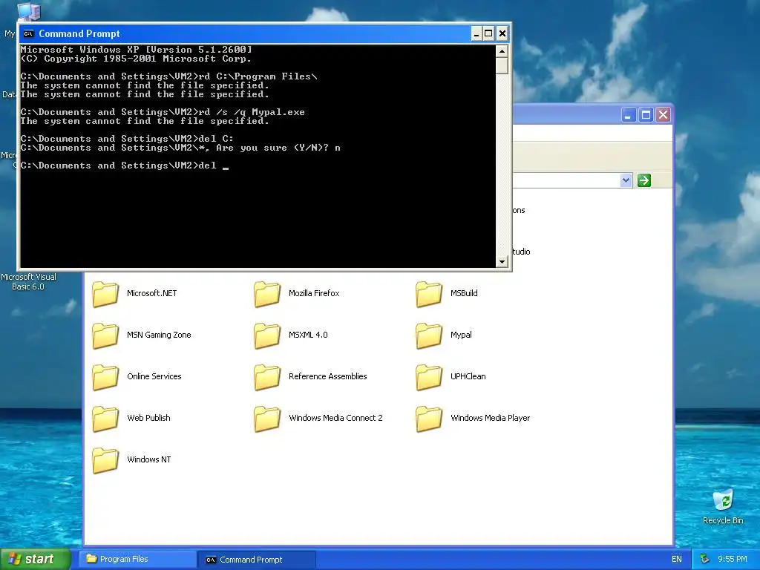
Task: Select Microsoft Visual Basic 6.0 desktop shortcut
Action: tap(28, 281)
